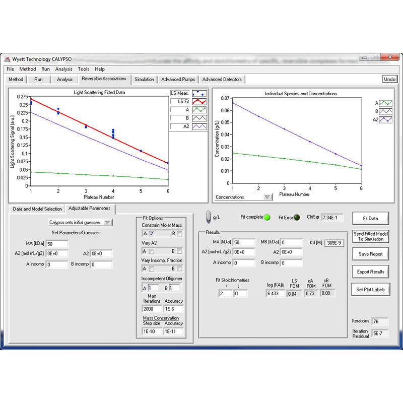Click the Kd [M] value 369E-9
403x403 pixels.
[334, 243]
